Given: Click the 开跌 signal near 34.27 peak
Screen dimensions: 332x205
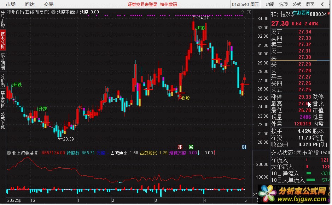Looking at the screenshot, I should tap(200, 28).
